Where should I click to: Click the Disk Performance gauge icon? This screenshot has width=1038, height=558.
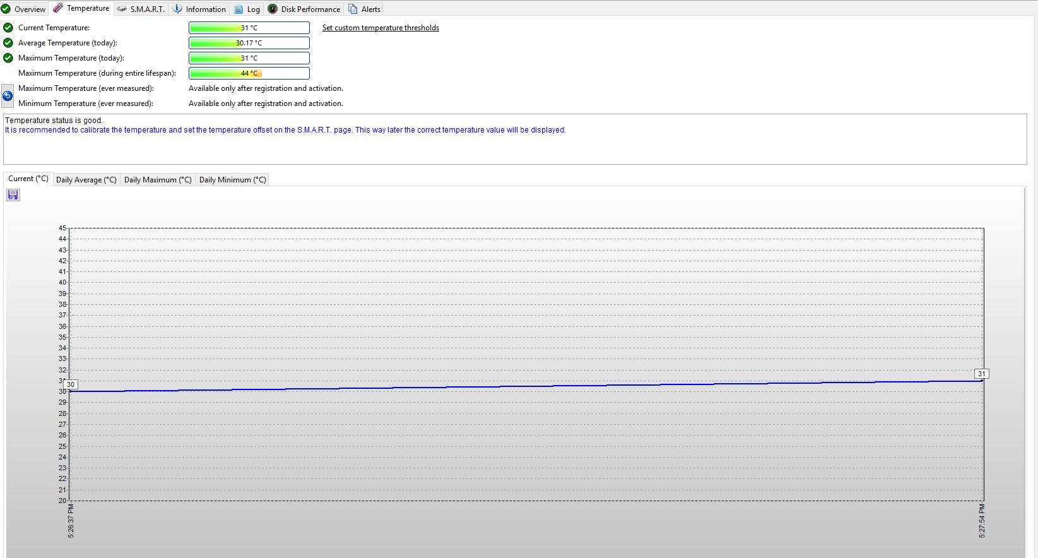coord(273,9)
